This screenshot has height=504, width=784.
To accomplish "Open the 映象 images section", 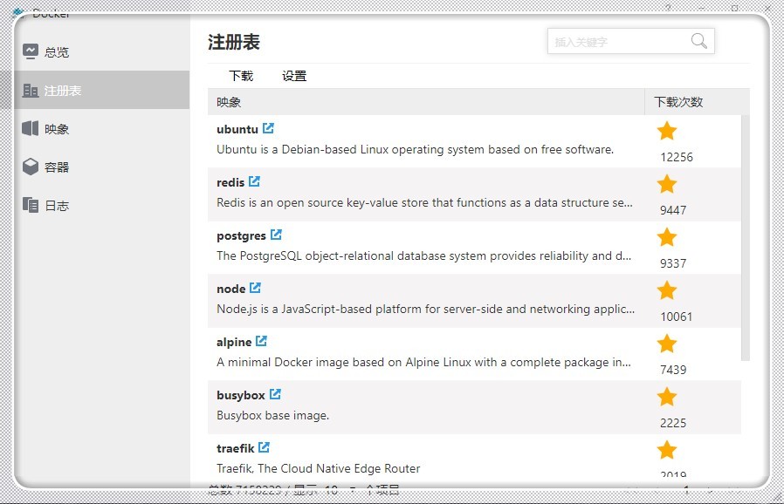I will (x=101, y=129).
